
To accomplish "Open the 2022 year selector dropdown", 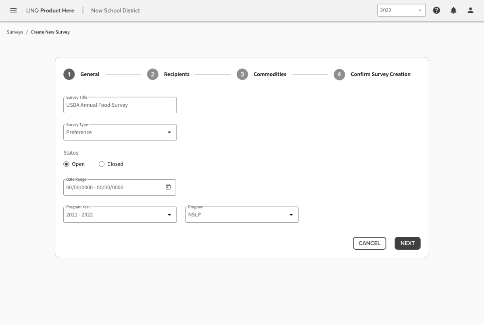I will click(x=401, y=10).
